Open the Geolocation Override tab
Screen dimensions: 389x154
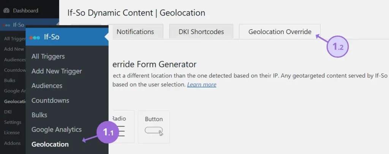point(280,32)
